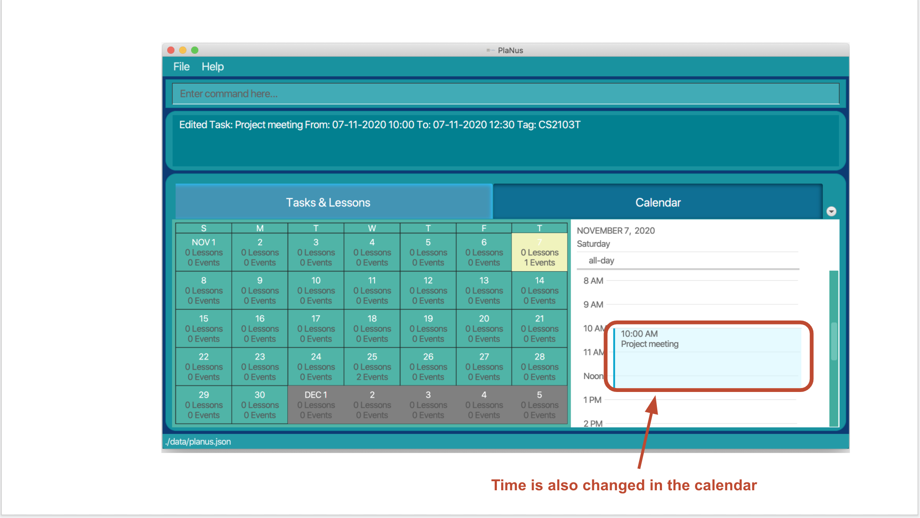920x518 pixels.
Task: Select the DEC 1 calendar cell
Action: click(x=316, y=405)
